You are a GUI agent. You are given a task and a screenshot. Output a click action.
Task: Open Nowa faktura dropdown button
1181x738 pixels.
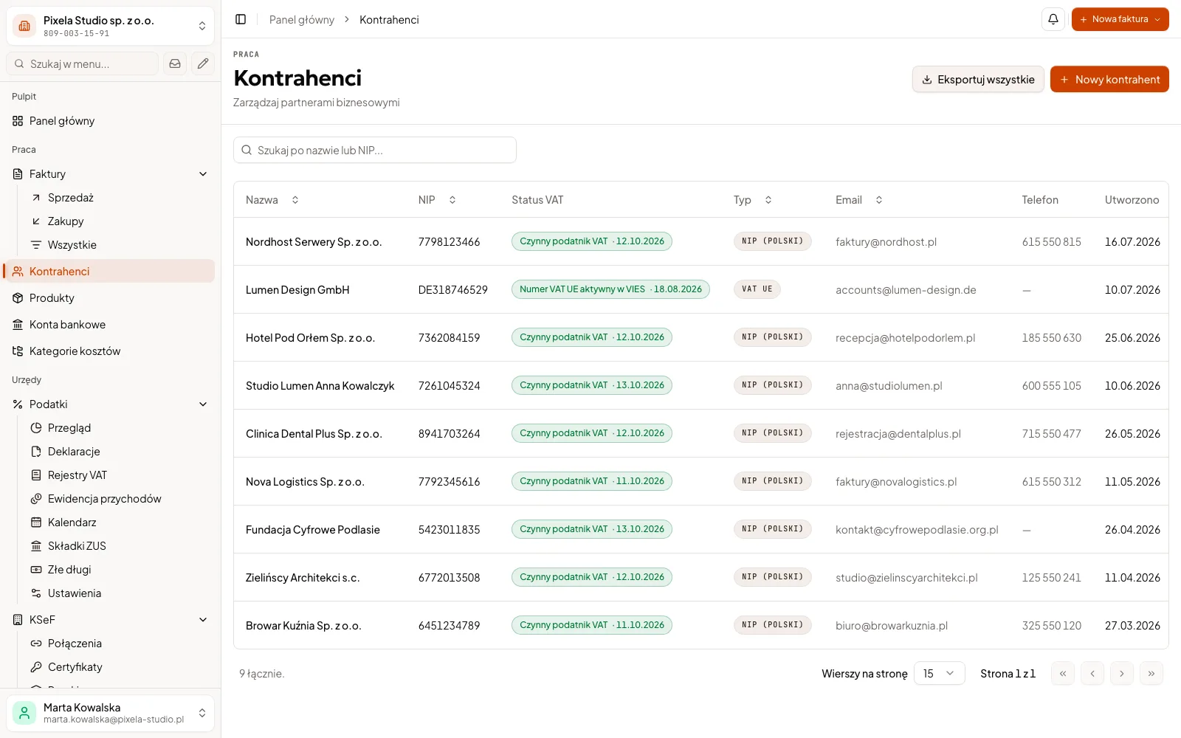(x=1120, y=19)
